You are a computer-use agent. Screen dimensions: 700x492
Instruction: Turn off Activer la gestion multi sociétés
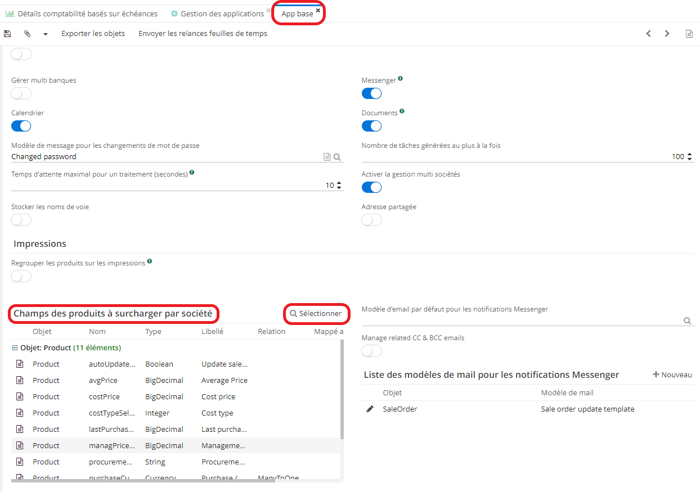pyautogui.click(x=371, y=187)
